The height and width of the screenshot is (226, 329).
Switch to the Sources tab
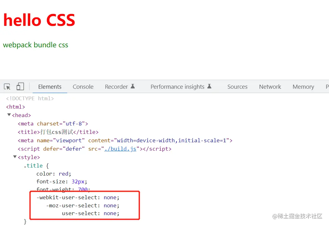click(237, 87)
